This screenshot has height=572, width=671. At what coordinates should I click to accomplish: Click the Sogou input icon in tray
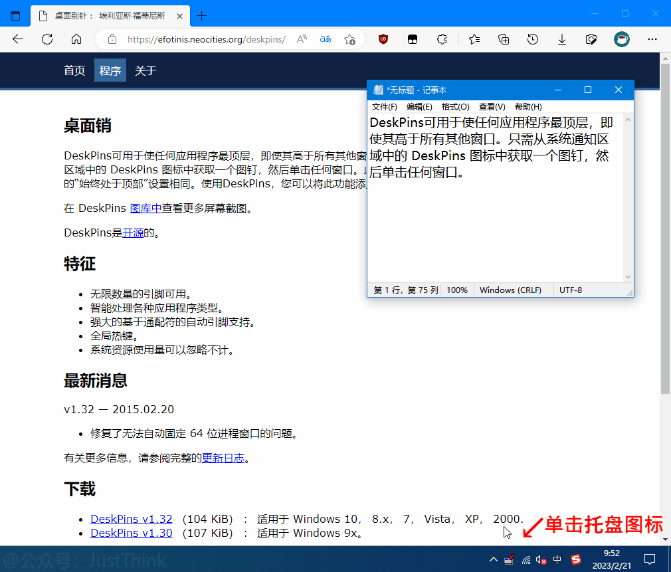coord(577,560)
